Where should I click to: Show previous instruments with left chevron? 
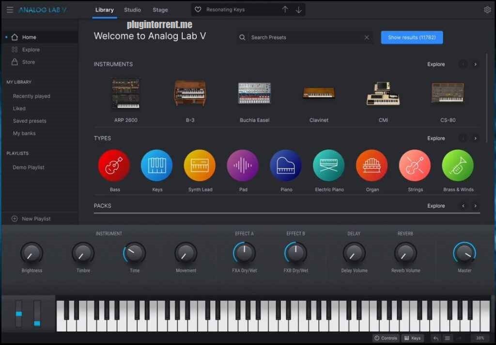pyautogui.click(x=463, y=65)
